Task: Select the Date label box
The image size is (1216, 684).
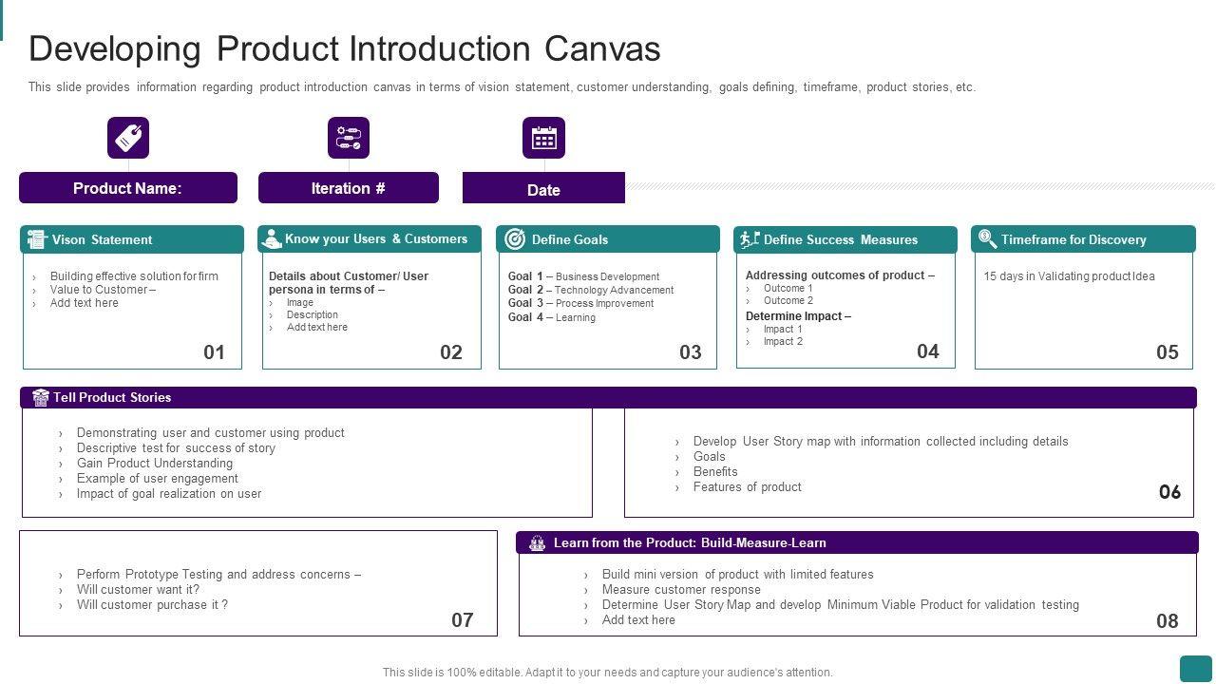Action: tap(543, 189)
